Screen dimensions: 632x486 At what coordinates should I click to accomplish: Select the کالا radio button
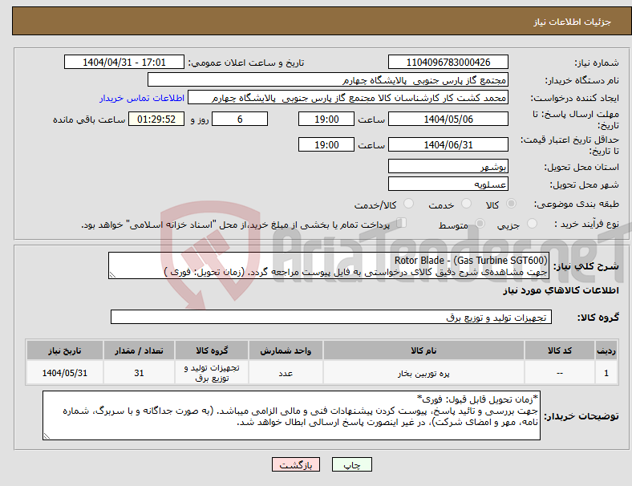click(511, 204)
